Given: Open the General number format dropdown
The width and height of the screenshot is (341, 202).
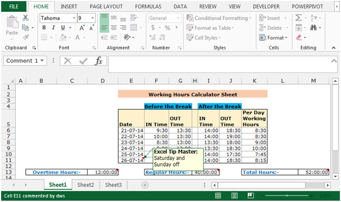Looking at the screenshot, I should tap(178, 18).
